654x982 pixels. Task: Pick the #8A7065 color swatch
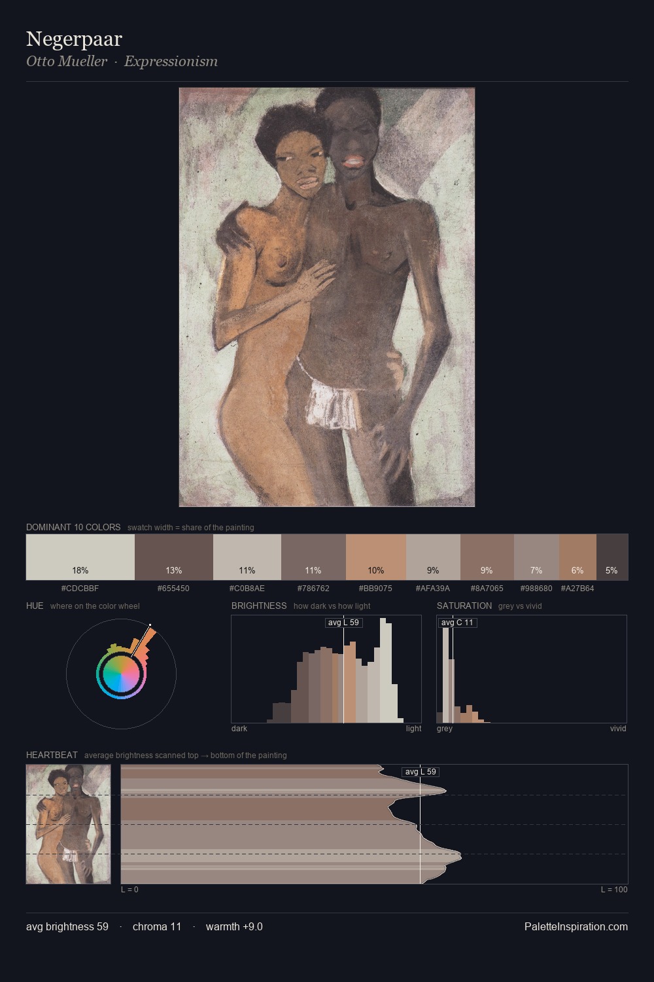[x=487, y=557]
